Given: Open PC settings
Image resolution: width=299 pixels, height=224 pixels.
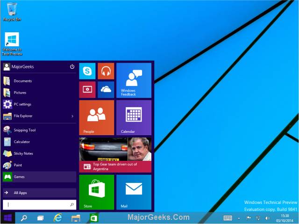Looking at the screenshot, I should 39,104.
